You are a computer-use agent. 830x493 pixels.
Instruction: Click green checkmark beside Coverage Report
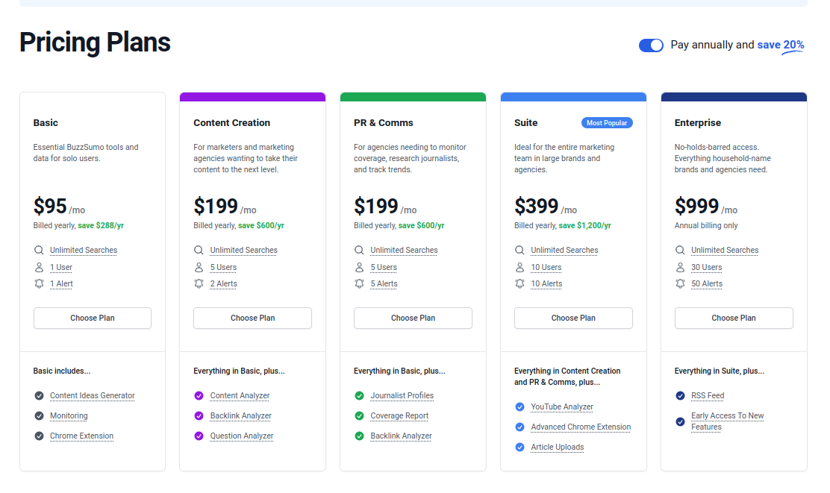(x=360, y=415)
